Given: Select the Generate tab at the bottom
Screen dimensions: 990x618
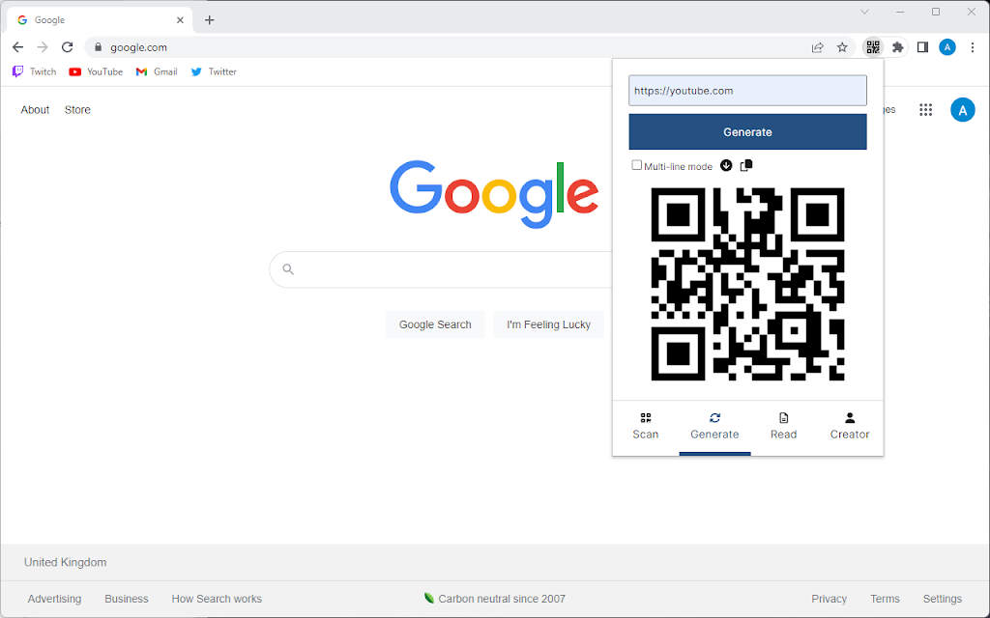Looking at the screenshot, I should pos(714,426).
